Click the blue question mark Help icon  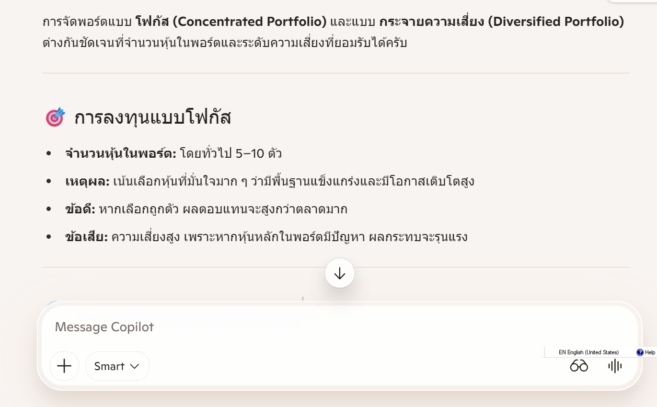click(640, 352)
